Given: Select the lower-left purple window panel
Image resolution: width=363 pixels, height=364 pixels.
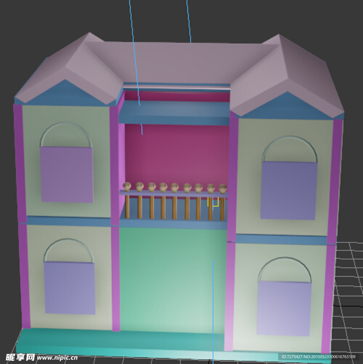Looking at the screenshot, I should (69, 288).
